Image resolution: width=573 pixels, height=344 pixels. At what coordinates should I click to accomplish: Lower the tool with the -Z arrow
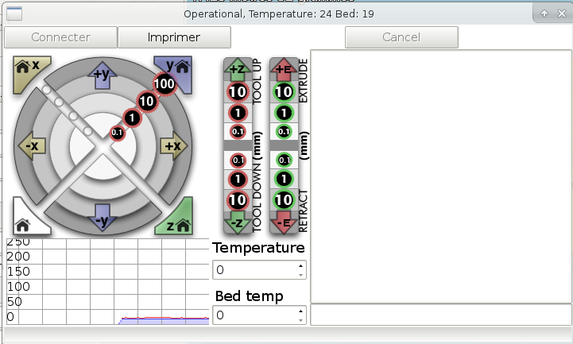[x=238, y=222]
